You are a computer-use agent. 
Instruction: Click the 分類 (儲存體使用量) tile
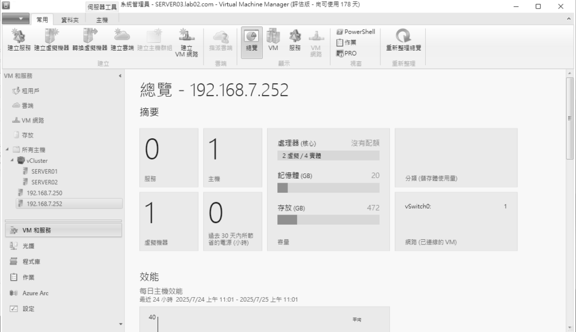click(x=456, y=158)
